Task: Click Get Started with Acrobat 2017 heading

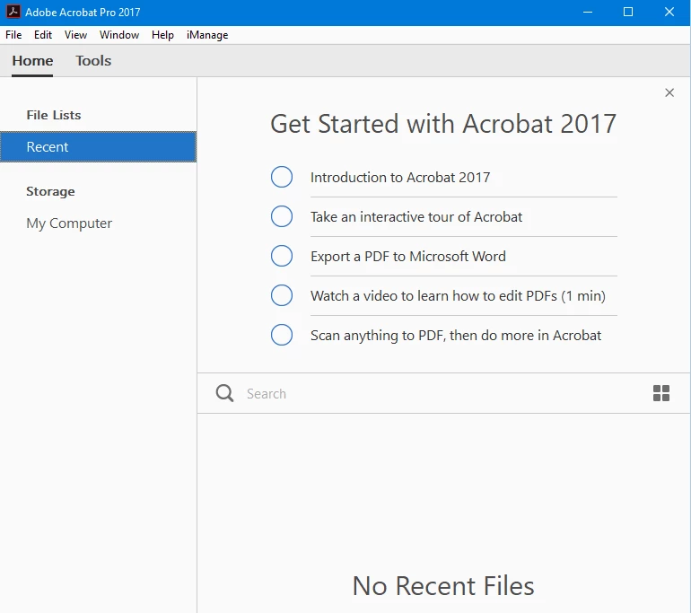Action: pos(443,123)
